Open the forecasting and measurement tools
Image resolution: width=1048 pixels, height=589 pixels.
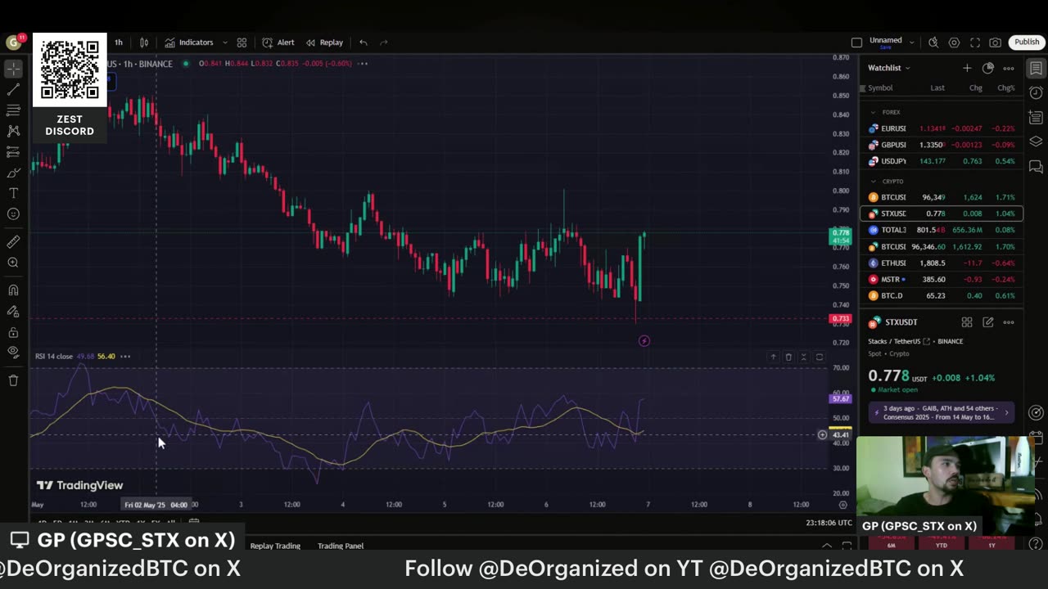coord(13,152)
